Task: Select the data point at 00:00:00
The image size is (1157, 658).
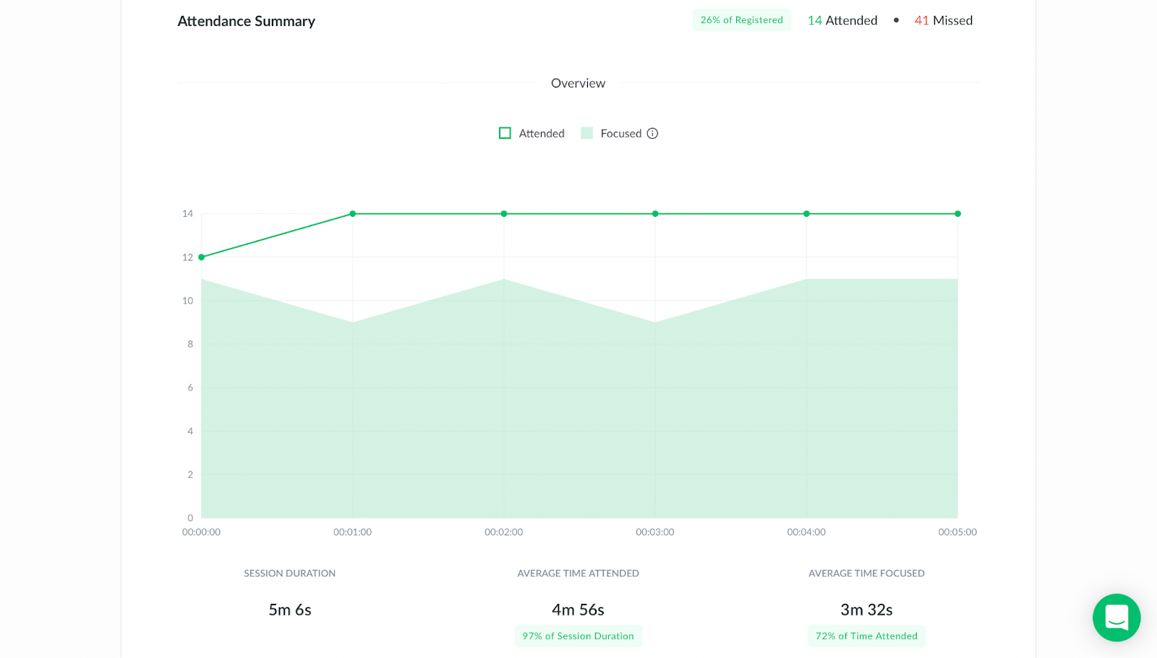Action: (x=201, y=257)
